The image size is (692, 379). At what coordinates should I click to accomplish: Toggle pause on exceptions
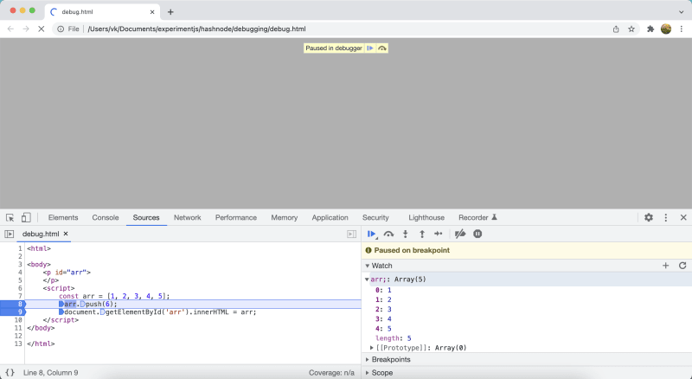477,234
